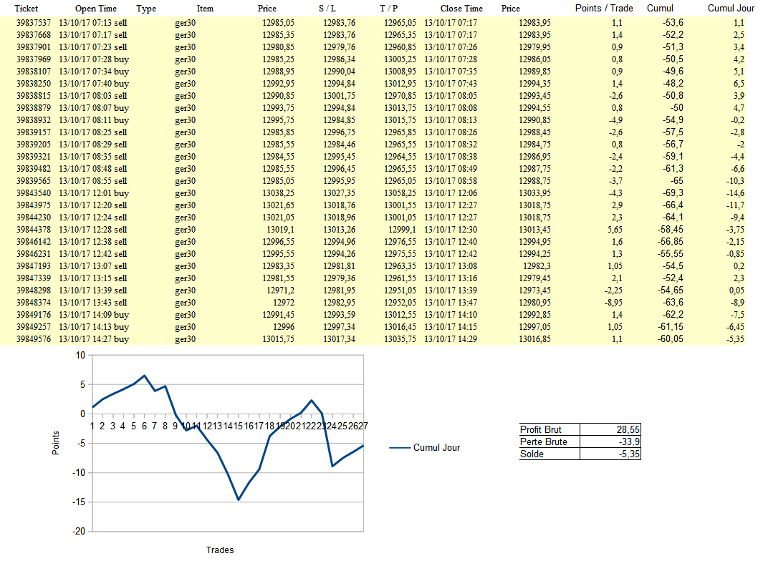758x566 pixels.
Task: Click the Perte Brute label cell
Action: click(550, 441)
